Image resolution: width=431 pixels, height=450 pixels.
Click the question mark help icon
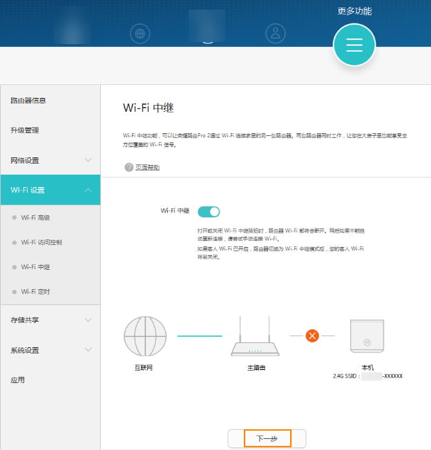coord(128,167)
